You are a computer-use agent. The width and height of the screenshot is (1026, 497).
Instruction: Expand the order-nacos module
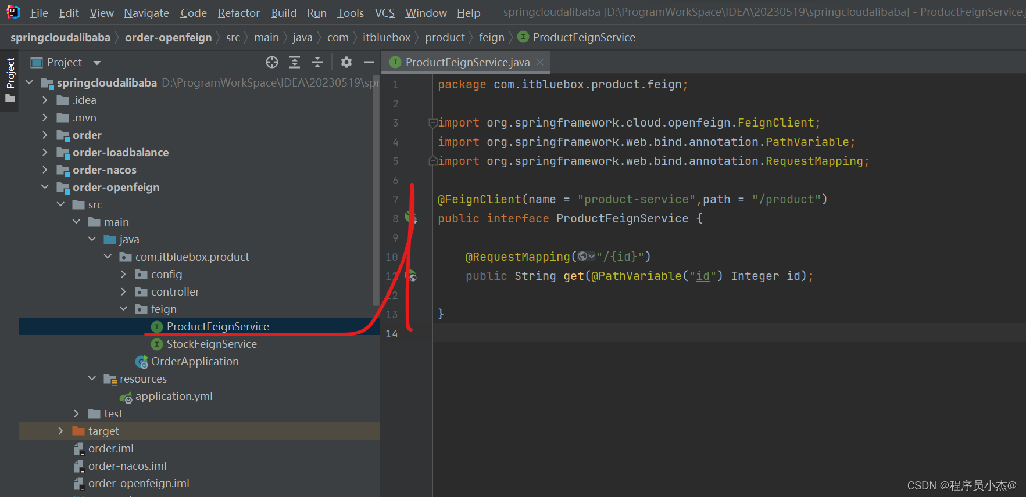(x=45, y=170)
